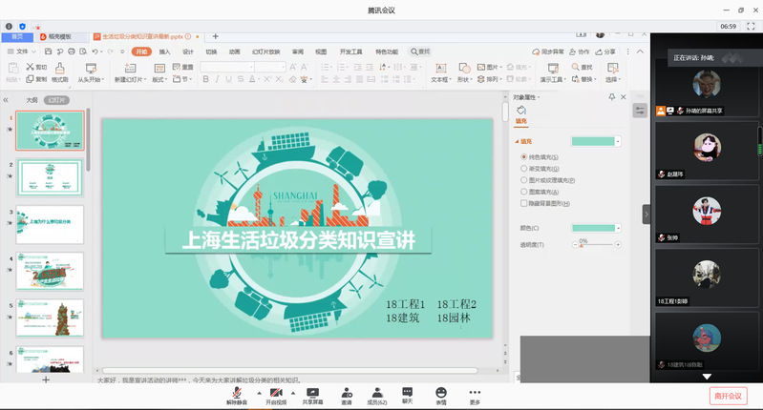
Task: Open the 成员 members list icon
Action: (x=377, y=392)
